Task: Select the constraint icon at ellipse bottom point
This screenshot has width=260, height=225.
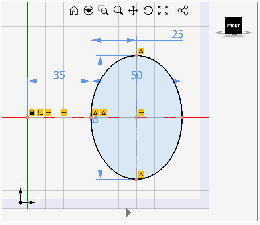Action: tap(141, 174)
